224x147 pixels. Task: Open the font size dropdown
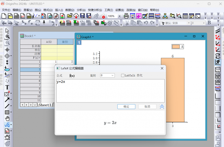pyautogui.click(x=204, y=23)
